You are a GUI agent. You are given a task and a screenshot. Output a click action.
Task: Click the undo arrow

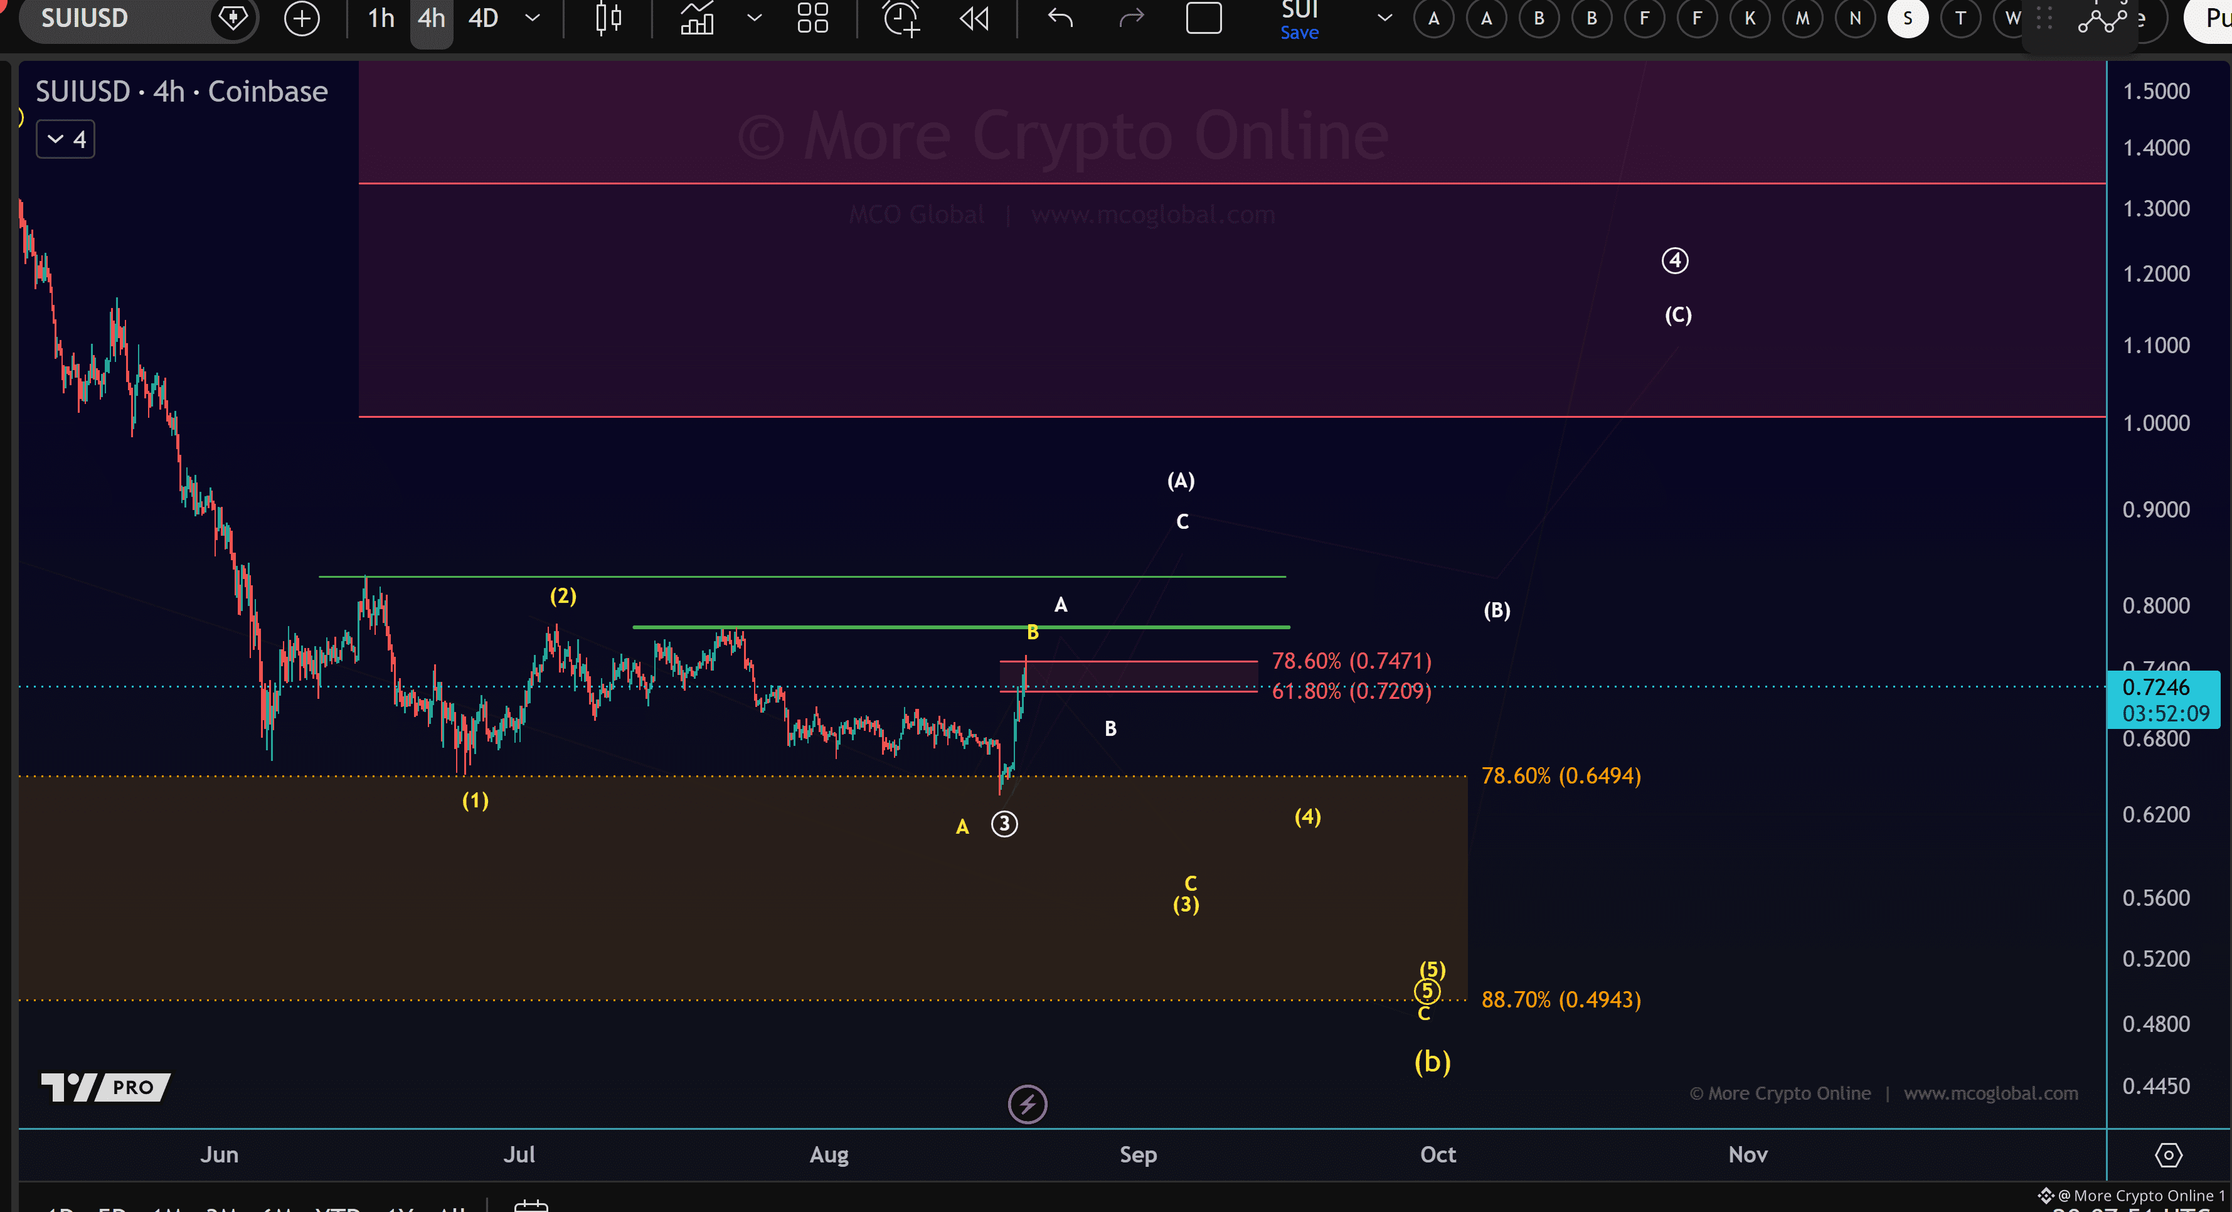[1060, 18]
